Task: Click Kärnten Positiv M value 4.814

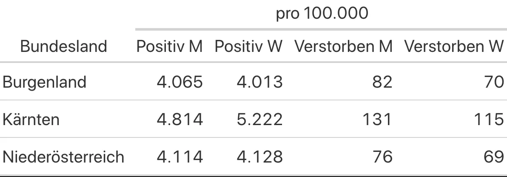Action: point(179,120)
